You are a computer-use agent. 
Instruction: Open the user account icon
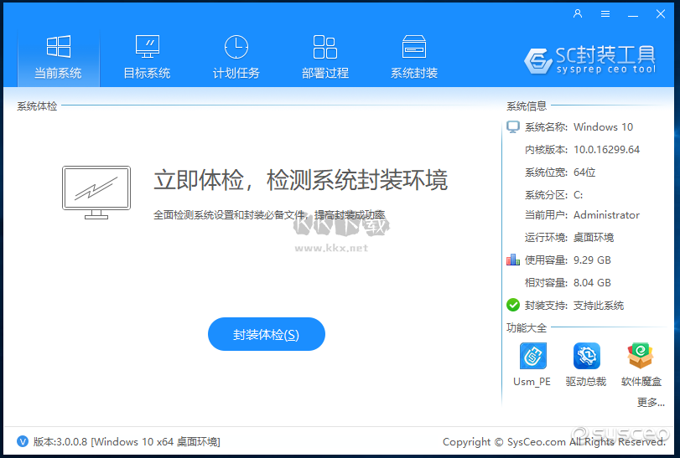coord(578,14)
